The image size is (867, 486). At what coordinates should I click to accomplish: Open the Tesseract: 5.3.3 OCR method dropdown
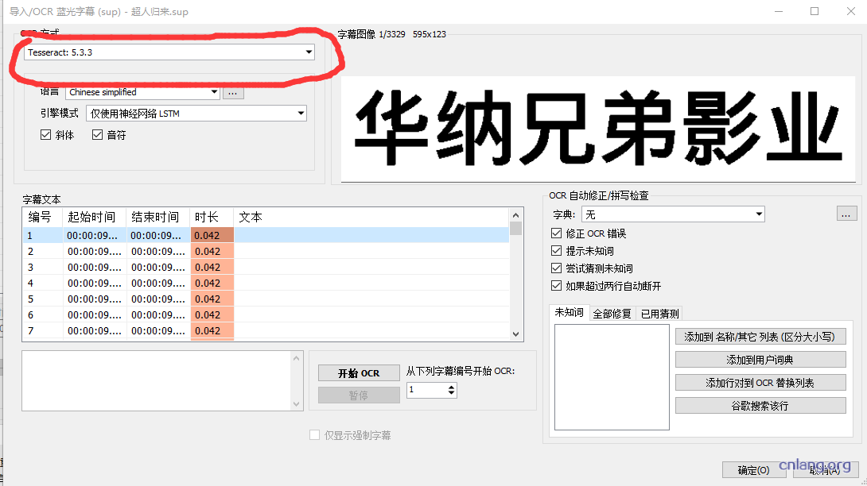tap(169, 52)
